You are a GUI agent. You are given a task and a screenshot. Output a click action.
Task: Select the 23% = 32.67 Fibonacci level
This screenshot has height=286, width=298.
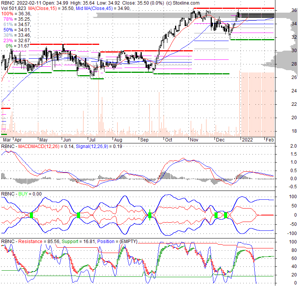coord(17,41)
